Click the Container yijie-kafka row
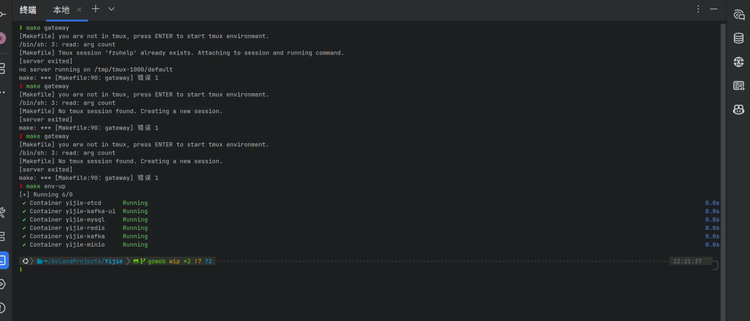This screenshot has height=321, width=750. click(85, 237)
